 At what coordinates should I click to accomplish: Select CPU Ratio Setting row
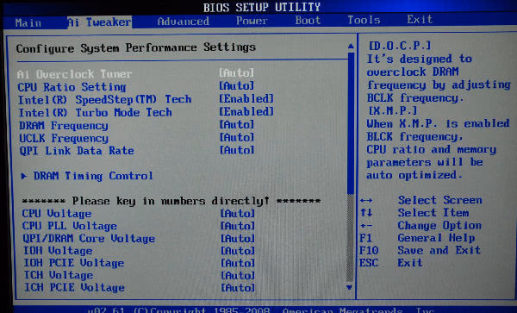coord(72,87)
